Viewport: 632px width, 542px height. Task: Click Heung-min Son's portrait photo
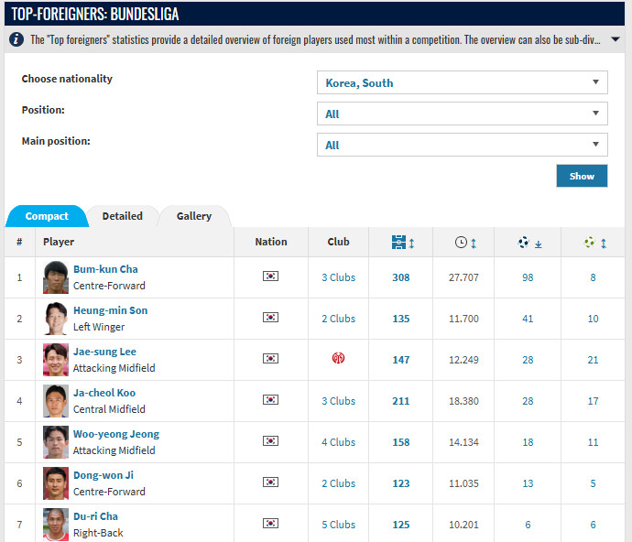[x=56, y=319]
